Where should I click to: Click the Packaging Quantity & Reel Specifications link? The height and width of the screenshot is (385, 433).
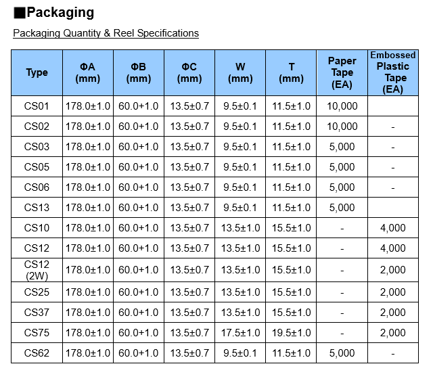click(x=106, y=33)
